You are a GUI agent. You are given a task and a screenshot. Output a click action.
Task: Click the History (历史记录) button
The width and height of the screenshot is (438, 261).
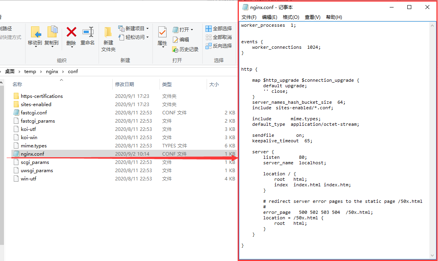tap(185, 50)
